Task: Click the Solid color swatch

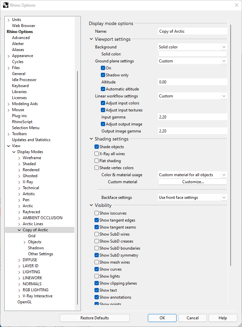Action: (x=193, y=54)
